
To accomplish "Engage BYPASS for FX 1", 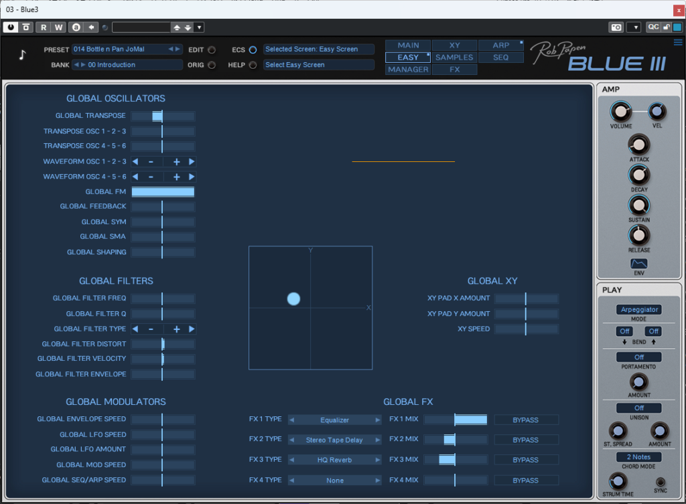I will coord(526,419).
